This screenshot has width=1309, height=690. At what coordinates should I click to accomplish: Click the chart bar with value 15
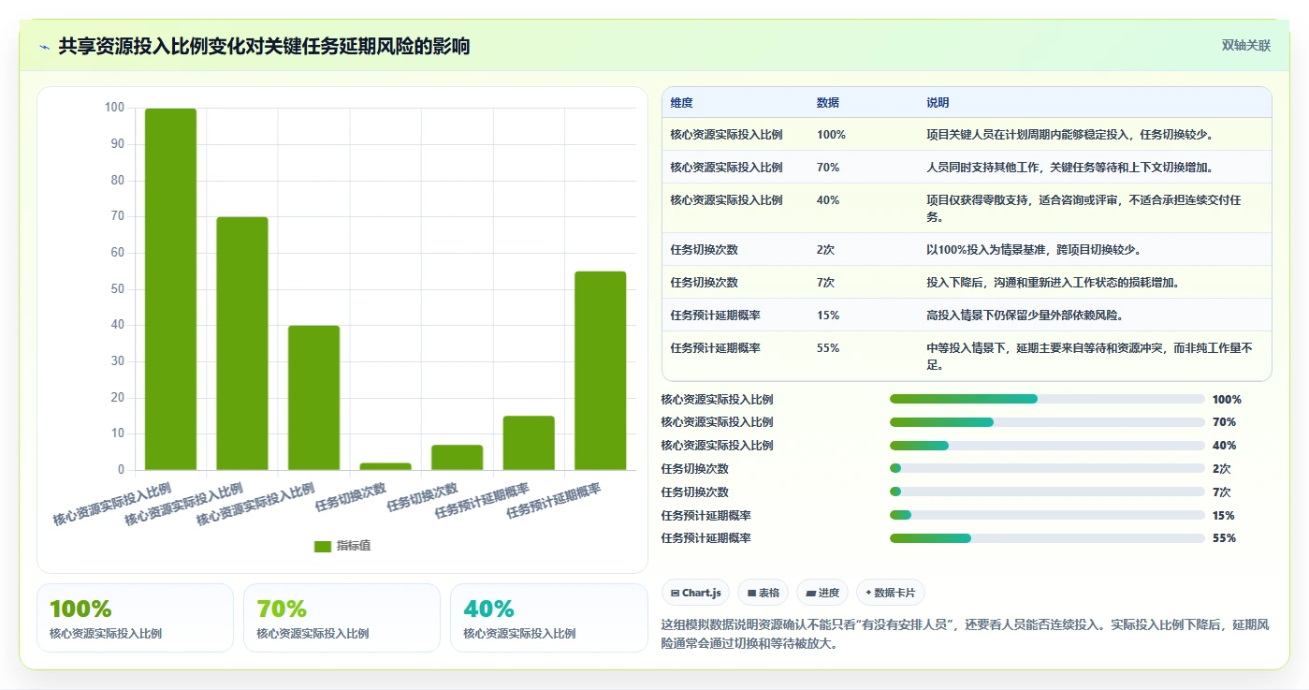coord(529,443)
